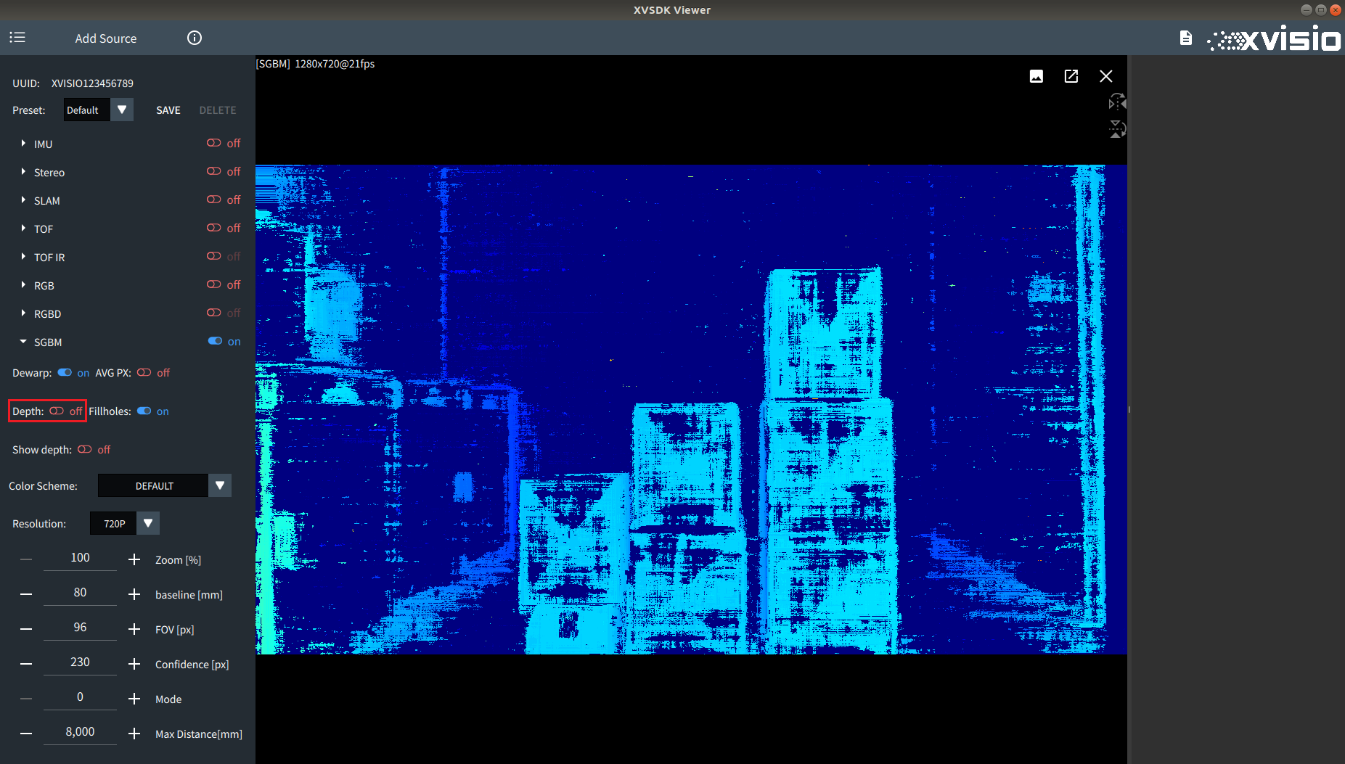Expand the RGBD section
This screenshot has height=764, width=1345.
click(23, 313)
